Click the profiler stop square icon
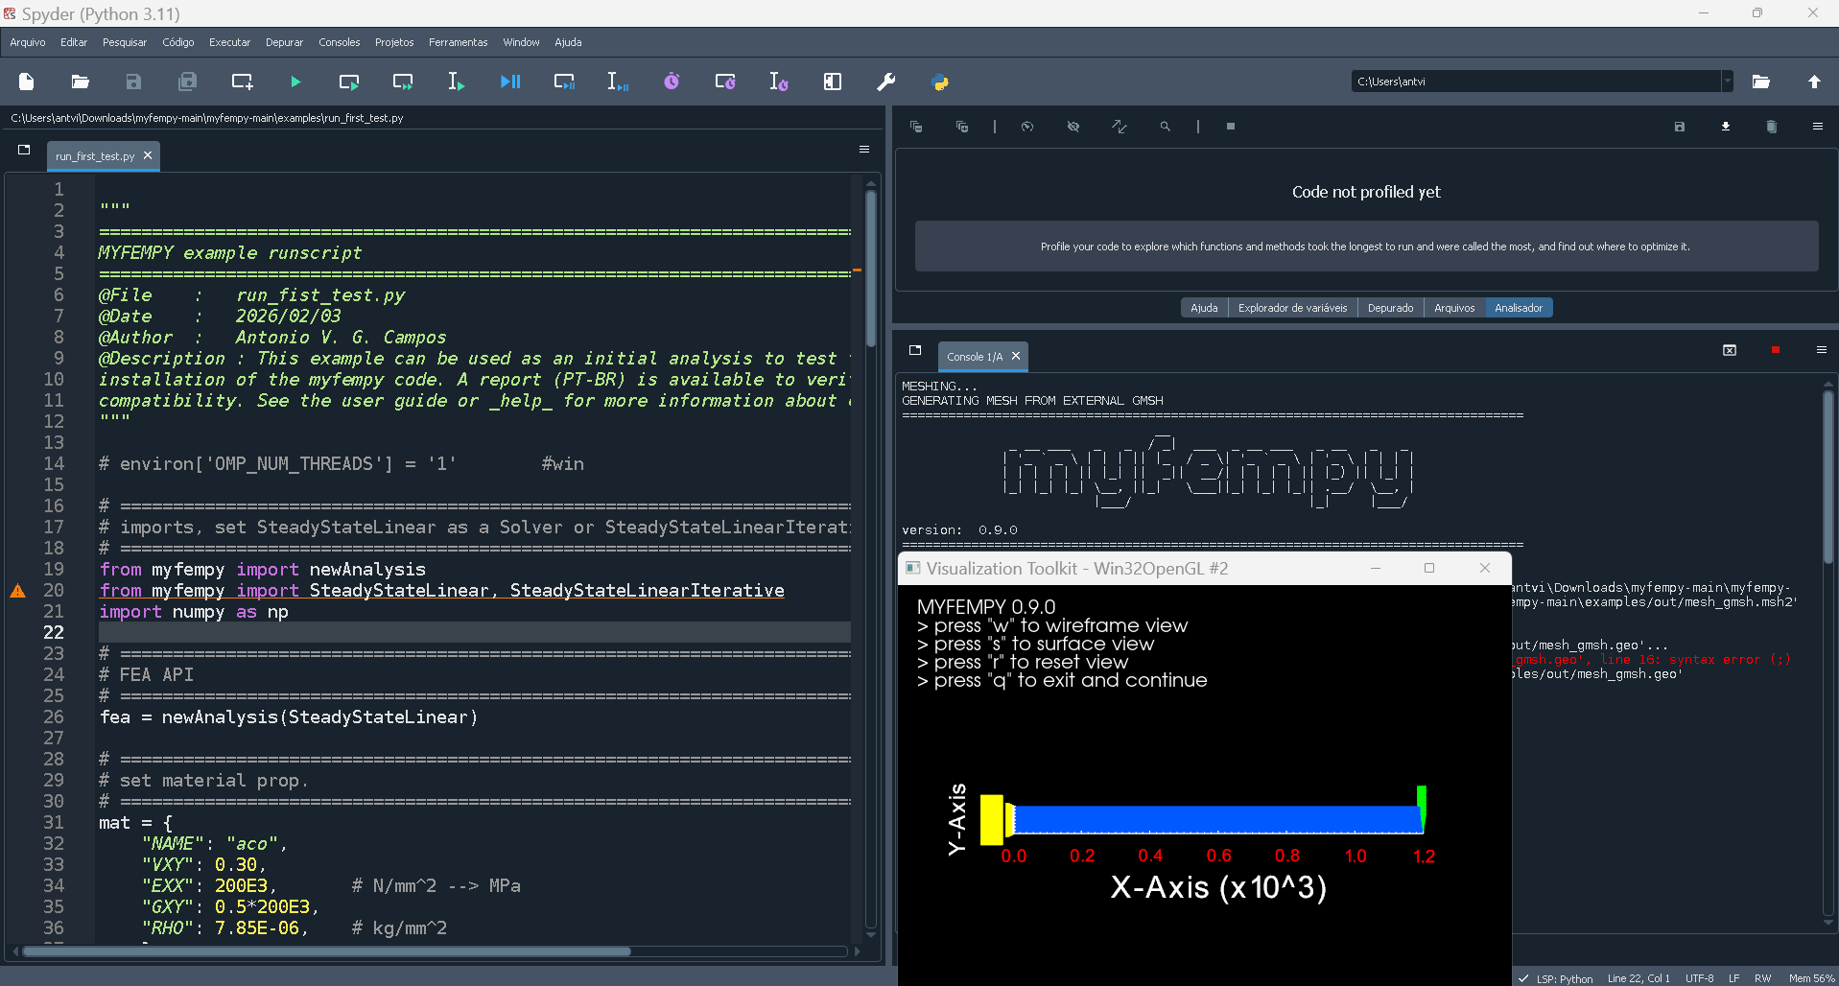 click(x=1231, y=127)
